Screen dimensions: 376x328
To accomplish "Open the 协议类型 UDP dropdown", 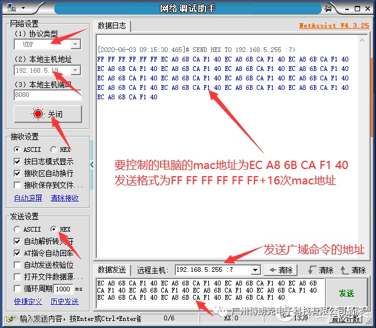I will coord(76,44).
